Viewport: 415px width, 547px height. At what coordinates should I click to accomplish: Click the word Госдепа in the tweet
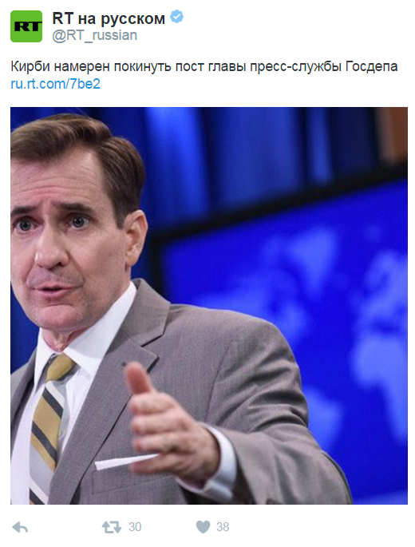pos(371,66)
